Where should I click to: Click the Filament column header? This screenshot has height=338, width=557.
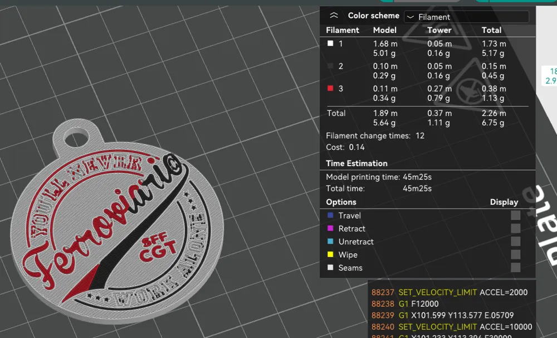[343, 30]
